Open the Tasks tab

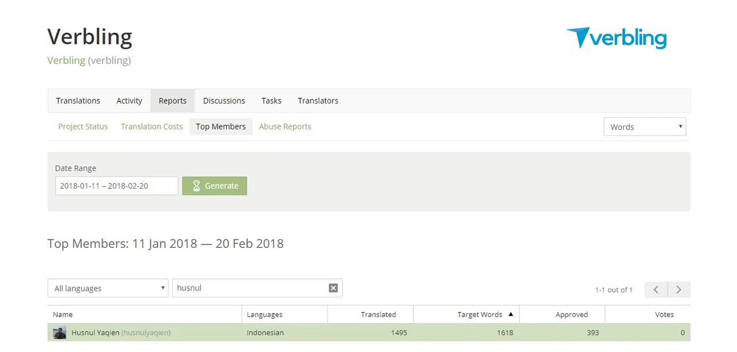tap(271, 101)
